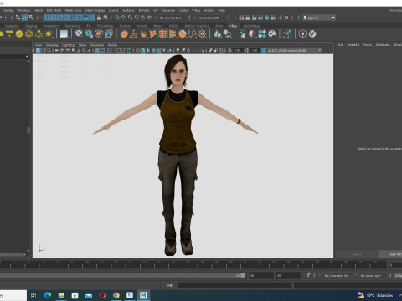This screenshot has width=402, height=301.
Task: Click the viewport gamma value field
Action: pos(255,50)
